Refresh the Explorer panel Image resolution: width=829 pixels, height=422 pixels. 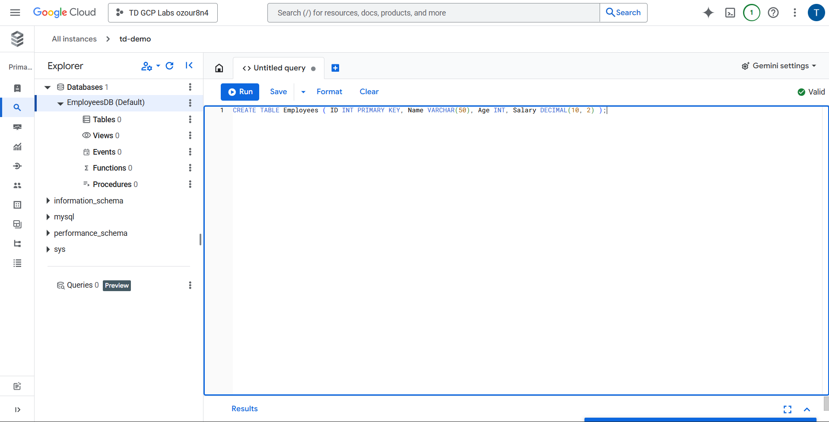tap(170, 66)
